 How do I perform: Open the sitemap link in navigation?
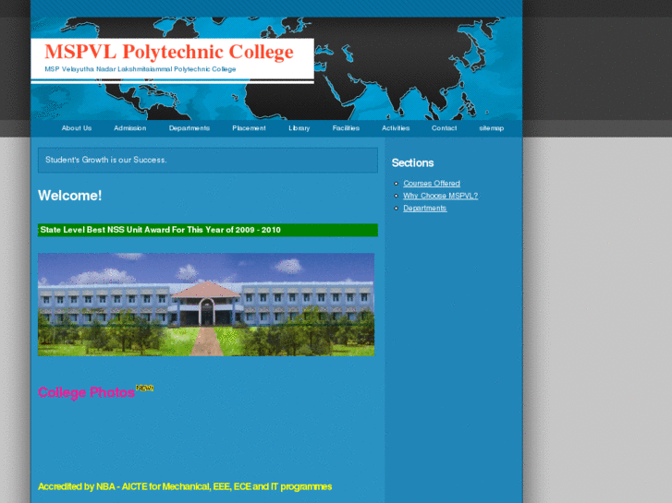pyautogui.click(x=491, y=128)
